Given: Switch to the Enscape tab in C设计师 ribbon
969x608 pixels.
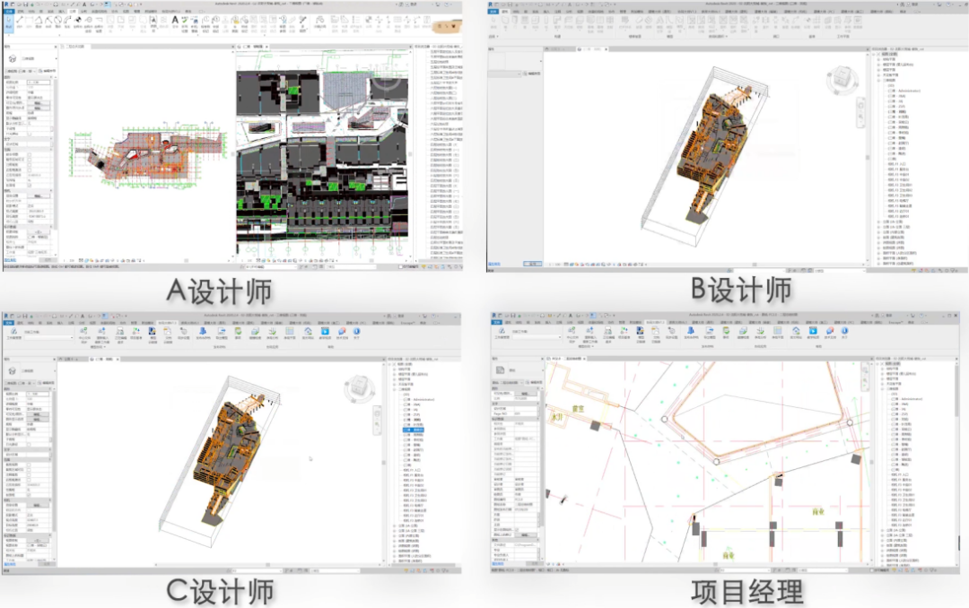Looking at the screenshot, I should click(x=407, y=323).
